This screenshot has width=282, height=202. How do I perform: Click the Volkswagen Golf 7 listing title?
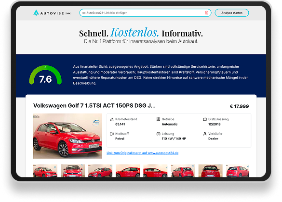(x=94, y=106)
